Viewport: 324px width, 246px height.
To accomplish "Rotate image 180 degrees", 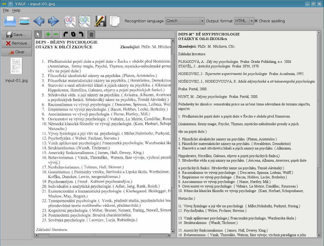I will point(73,34).
